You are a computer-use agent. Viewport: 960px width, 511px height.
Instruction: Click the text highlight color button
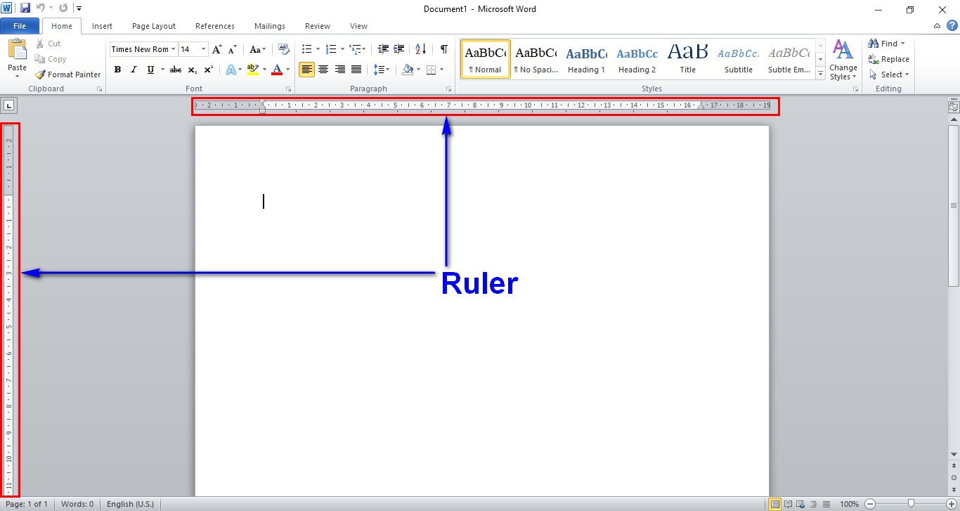(253, 70)
